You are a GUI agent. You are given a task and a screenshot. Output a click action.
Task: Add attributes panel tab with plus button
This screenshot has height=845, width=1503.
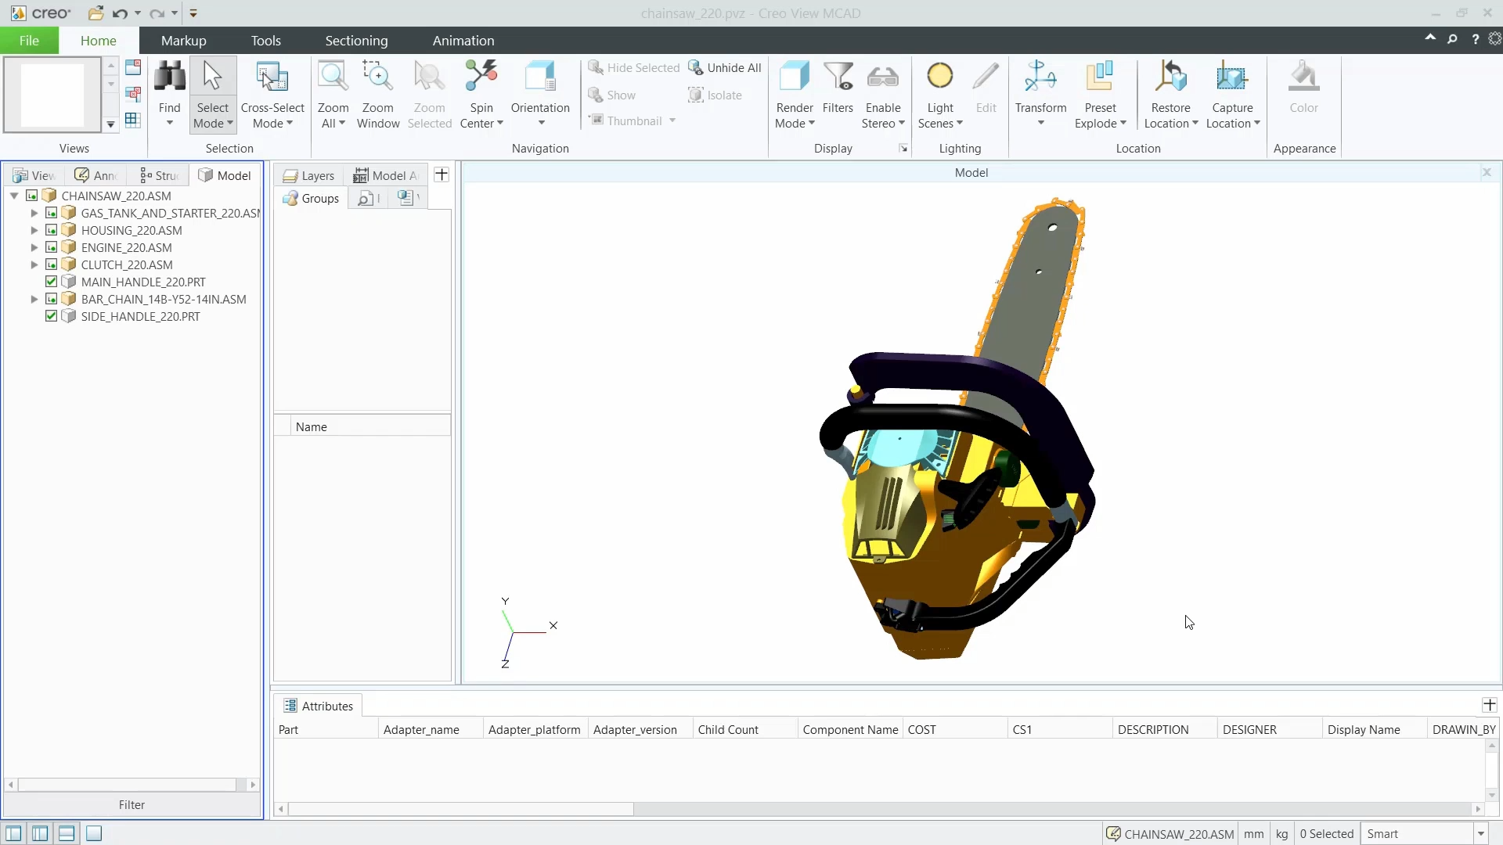(1490, 705)
